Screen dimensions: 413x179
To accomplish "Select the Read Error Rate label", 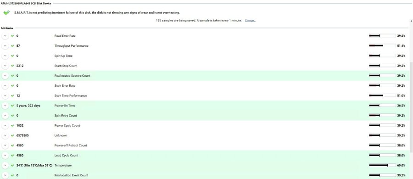I will pos(65,36).
